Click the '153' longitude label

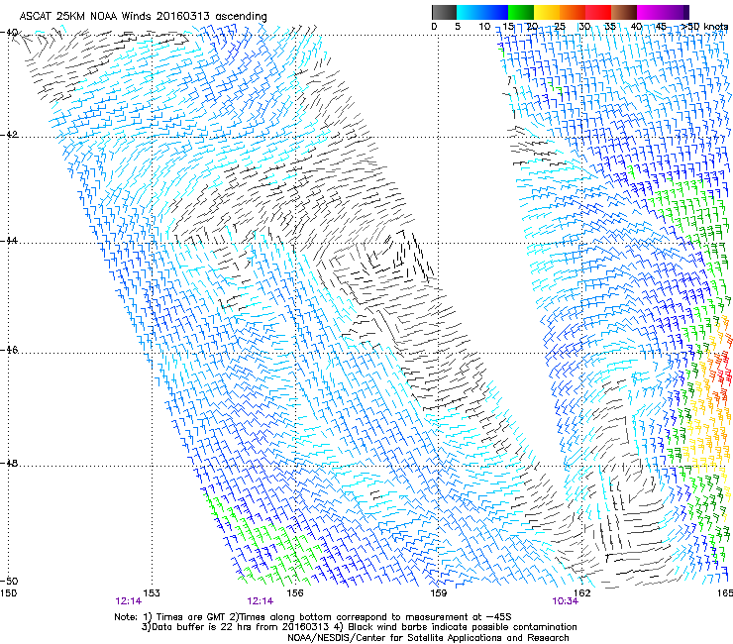click(152, 593)
